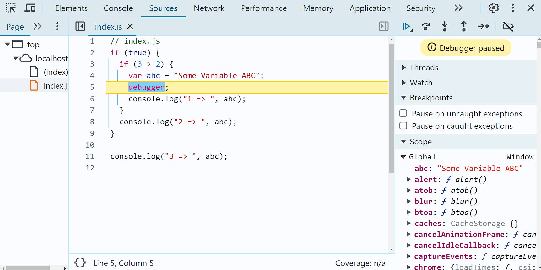Select the Sources tab
The height and width of the screenshot is (270, 541).
[163, 8]
